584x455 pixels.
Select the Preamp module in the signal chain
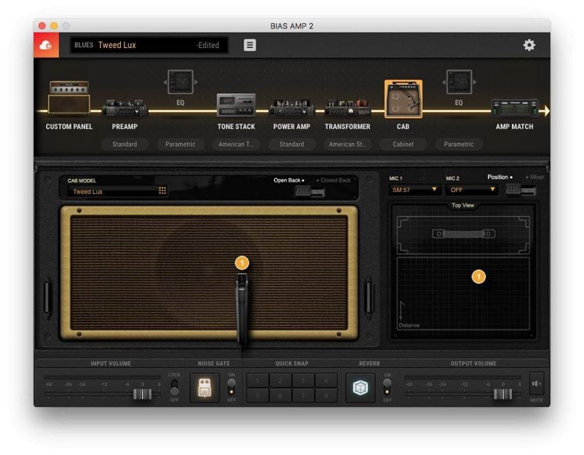125,107
